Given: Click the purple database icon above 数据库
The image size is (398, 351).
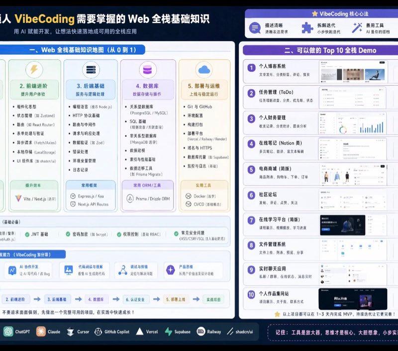Looking at the screenshot, I should point(148,70).
